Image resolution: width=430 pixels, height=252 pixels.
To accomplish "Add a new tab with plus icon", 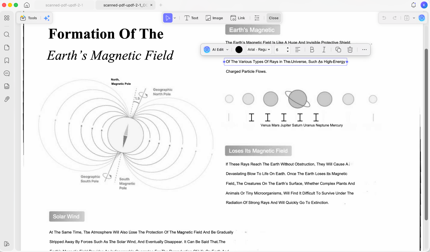I will click(161, 5).
